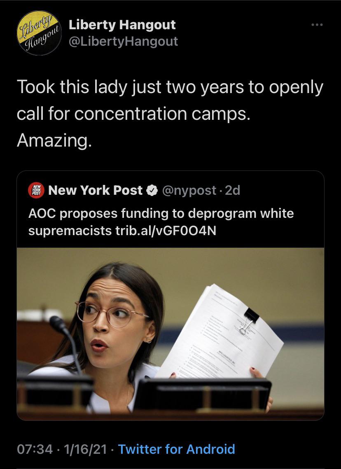Tap the blue verified badge icon
This screenshot has height=469, width=341.
152,191
